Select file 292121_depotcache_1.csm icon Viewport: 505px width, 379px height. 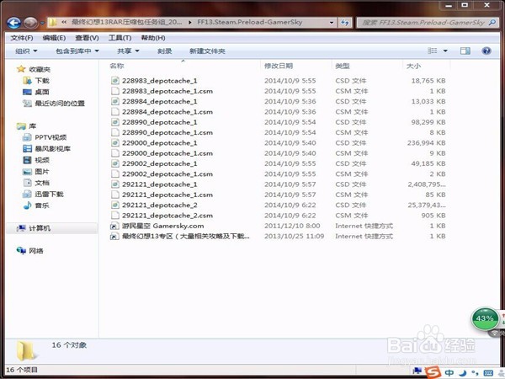[115, 195]
